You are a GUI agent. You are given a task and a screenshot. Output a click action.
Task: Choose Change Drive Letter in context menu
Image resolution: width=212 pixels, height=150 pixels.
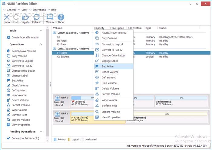114,55
